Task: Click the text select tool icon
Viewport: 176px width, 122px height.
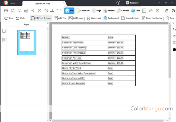Action: [173, 11]
